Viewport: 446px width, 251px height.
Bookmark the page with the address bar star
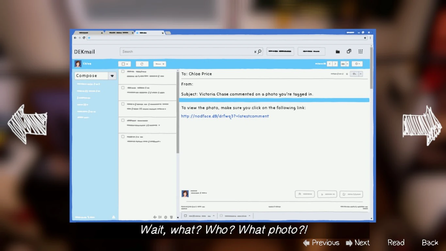point(365,38)
